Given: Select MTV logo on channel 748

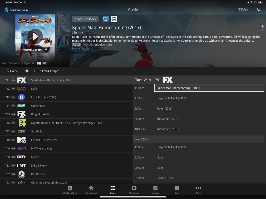Looking at the screenshot, I should 22,140.
